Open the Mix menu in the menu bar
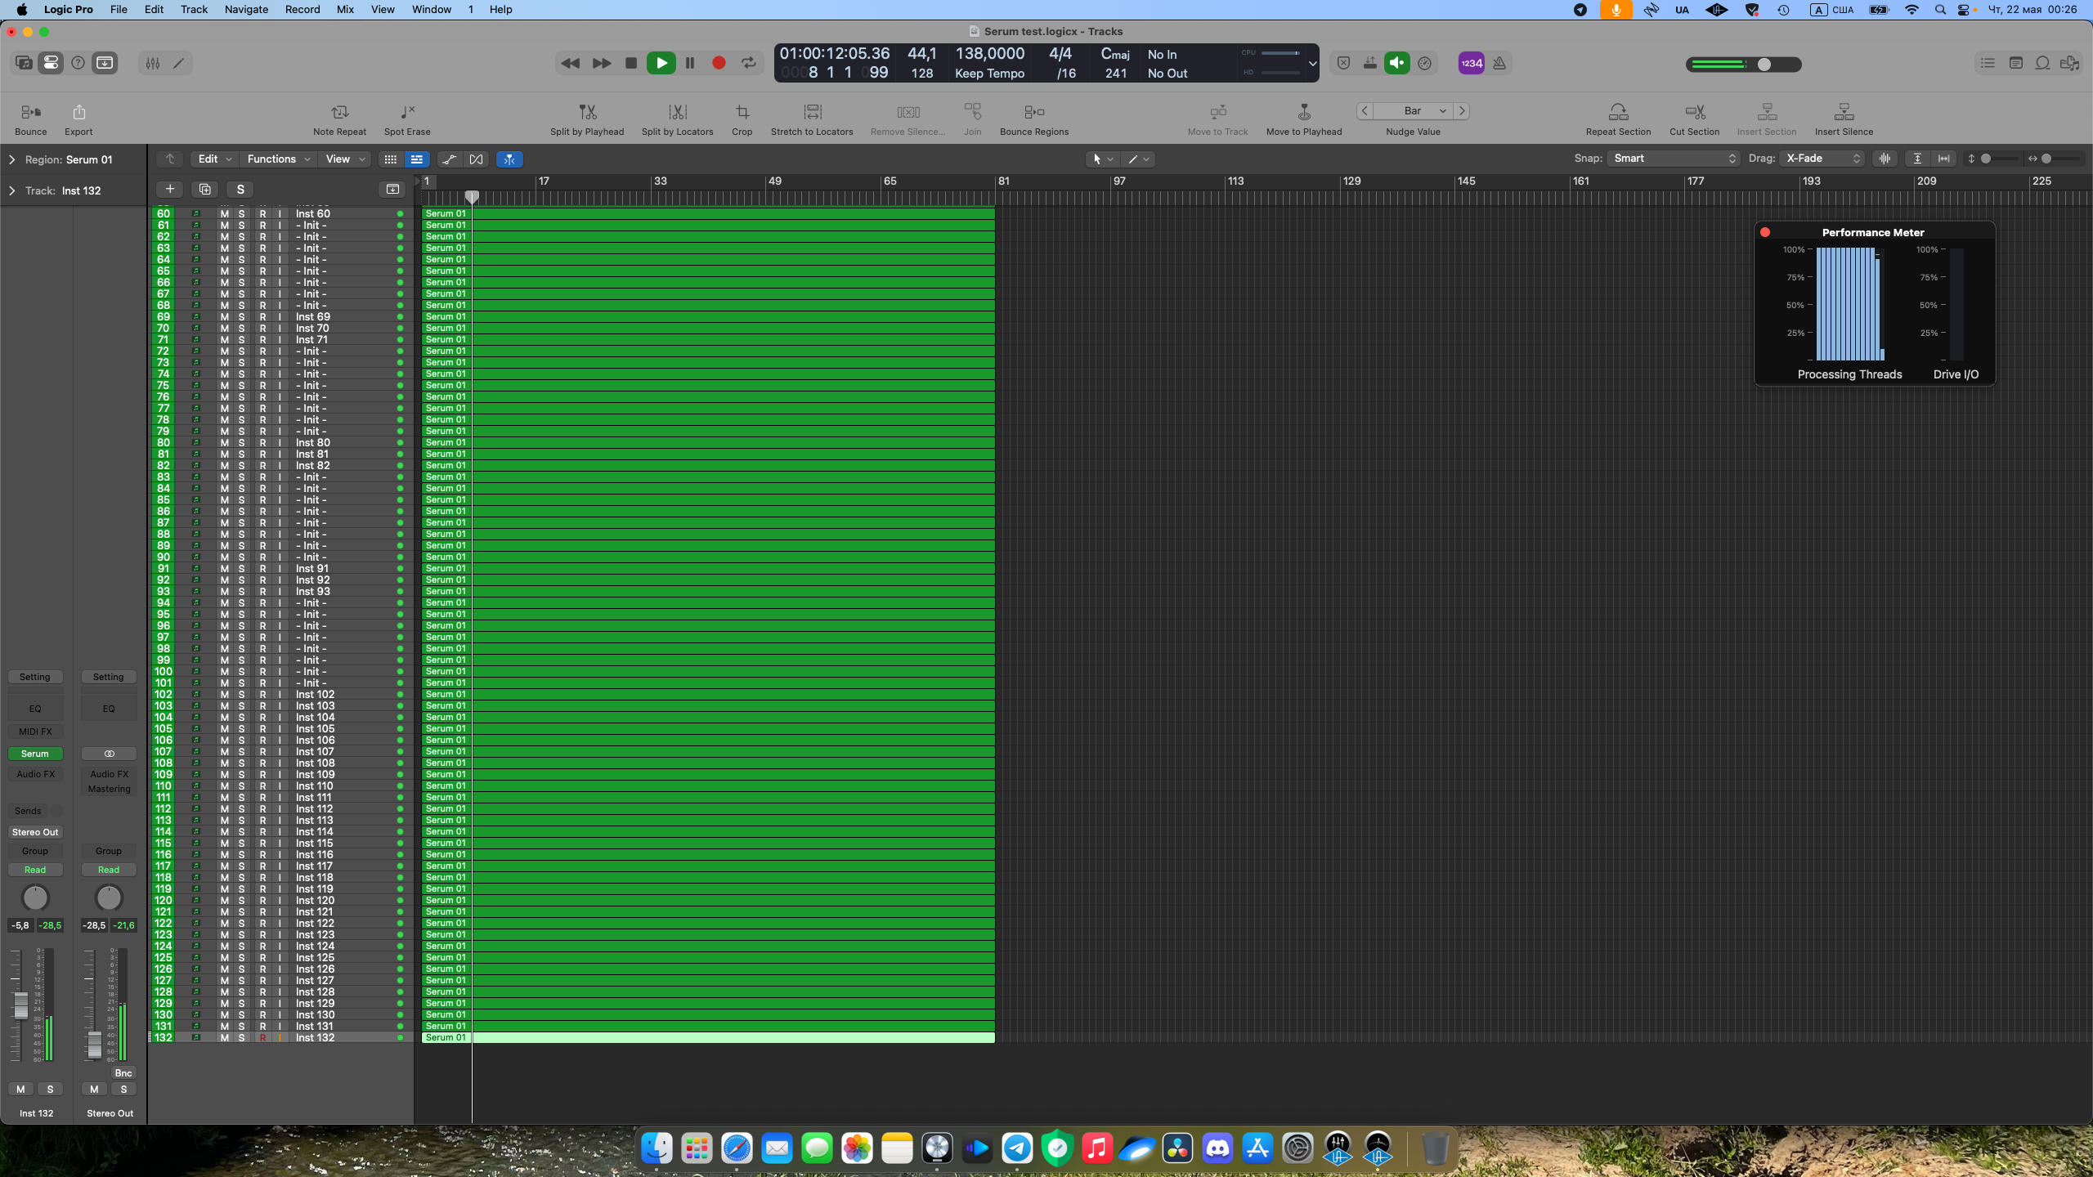The height and width of the screenshot is (1177, 2093). 345,9
